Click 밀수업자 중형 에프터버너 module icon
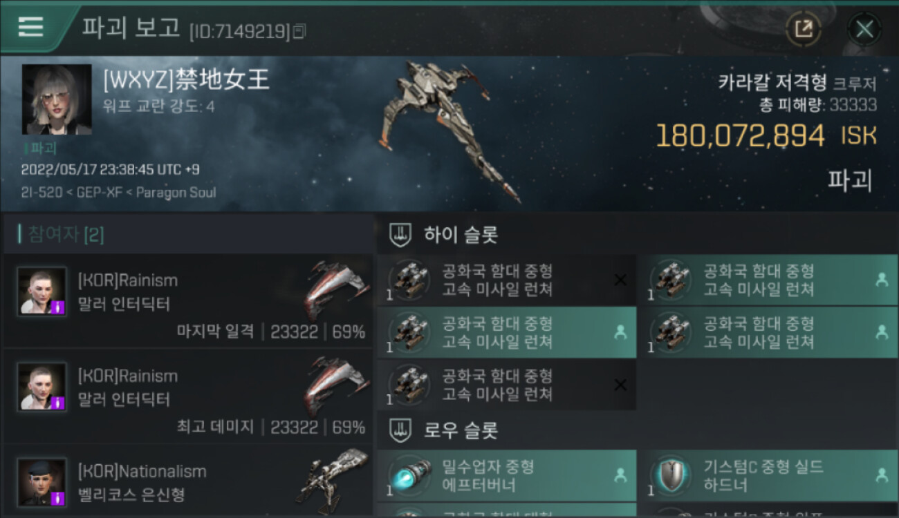This screenshot has width=899, height=518. click(x=409, y=476)
